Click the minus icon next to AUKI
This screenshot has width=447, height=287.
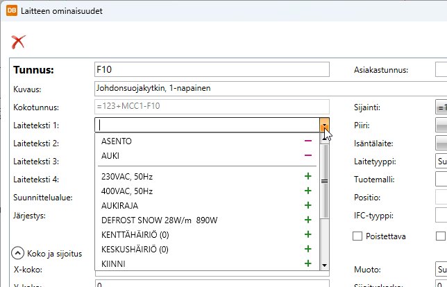tap(307, 155)
